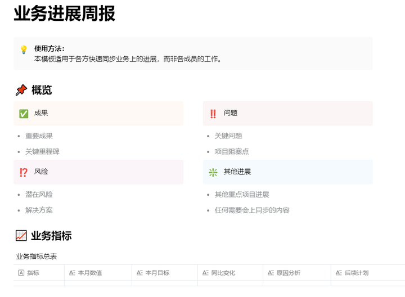Click the 概览 section heading

pos(42,90)
